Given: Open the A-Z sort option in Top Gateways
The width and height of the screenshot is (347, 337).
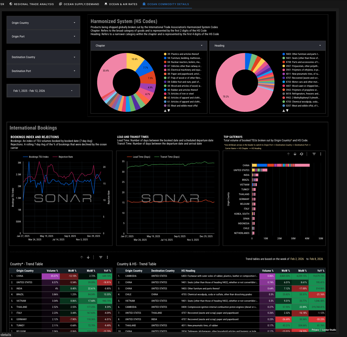Looking at the screenshot, I should (x=301, y=154).
